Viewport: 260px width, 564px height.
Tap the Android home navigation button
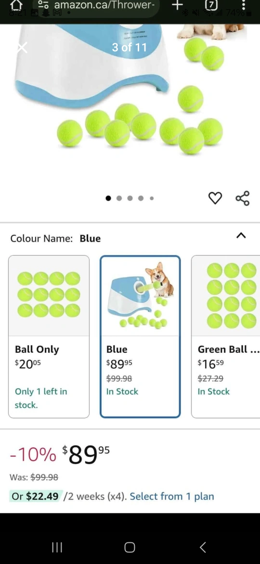[130, 548]
